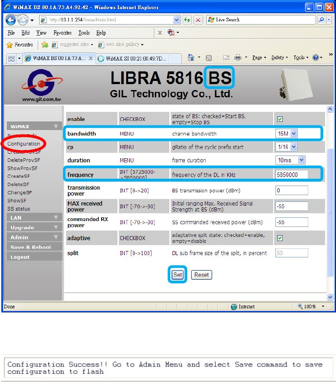
Task: Open the search provider dropdown arrow
Action: tap(329, 20)
